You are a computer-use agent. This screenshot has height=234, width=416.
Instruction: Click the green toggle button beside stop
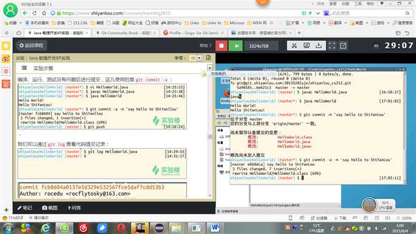click(x=236, y=46)
